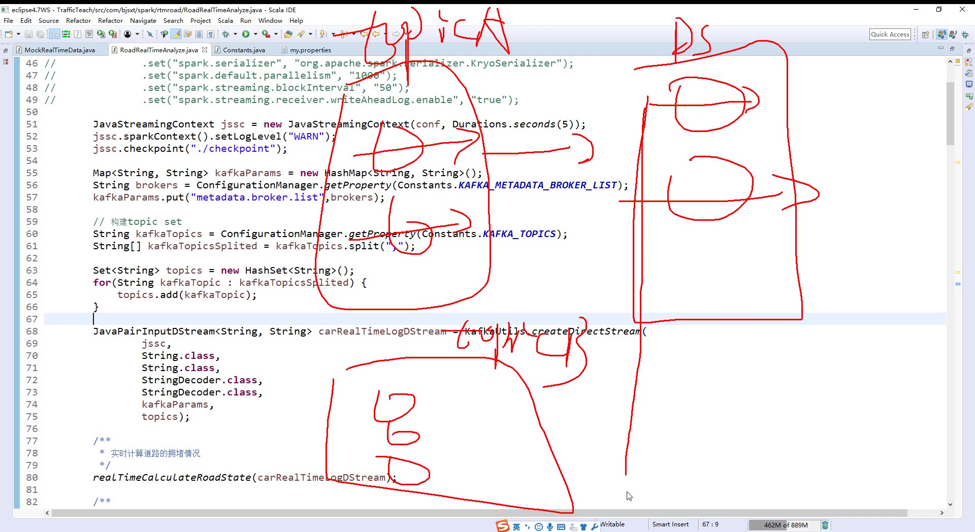
Task: Open the Source menu
Action: 49,20
